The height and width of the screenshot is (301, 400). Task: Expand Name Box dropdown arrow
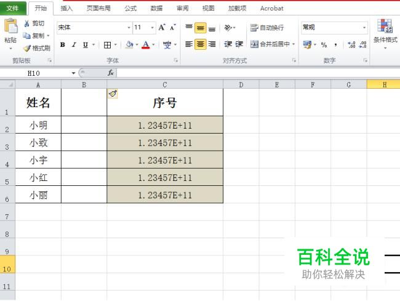[73, 73]
